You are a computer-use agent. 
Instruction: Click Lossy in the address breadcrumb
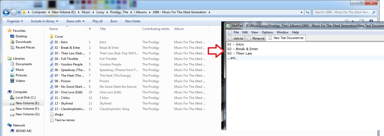point(100,12)
